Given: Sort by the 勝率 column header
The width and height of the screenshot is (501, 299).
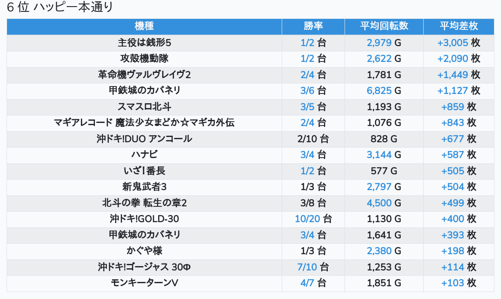Looking at the screenshot, I should click(x=313, y=26).
